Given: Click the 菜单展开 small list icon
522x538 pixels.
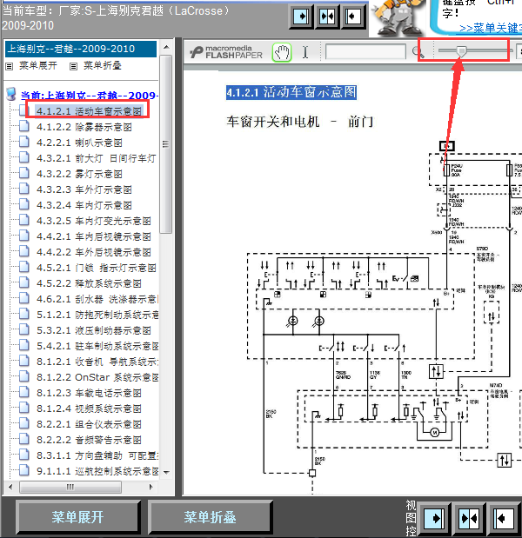Looking at the screenshot, I should (x=10, y=66).
